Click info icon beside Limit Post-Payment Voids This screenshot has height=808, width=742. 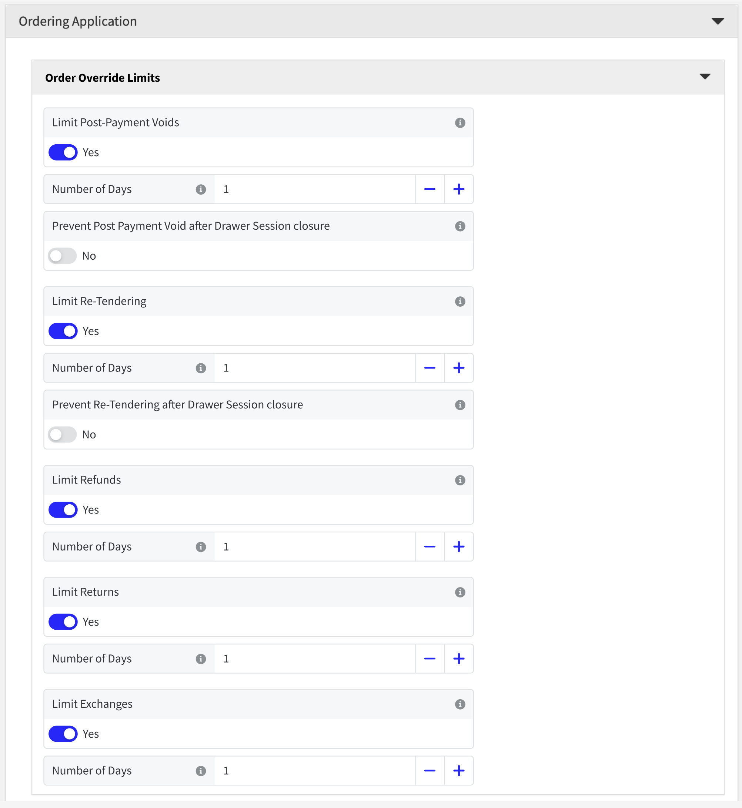[460, 123]
